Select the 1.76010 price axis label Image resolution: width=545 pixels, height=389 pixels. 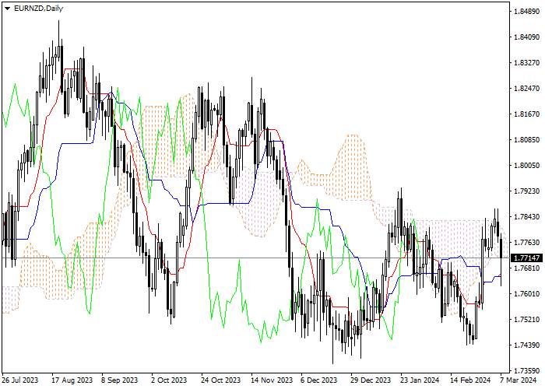pyautogui.click(x=526, y=294)
